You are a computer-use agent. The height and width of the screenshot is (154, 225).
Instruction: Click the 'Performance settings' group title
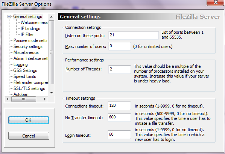coord(84,60)
